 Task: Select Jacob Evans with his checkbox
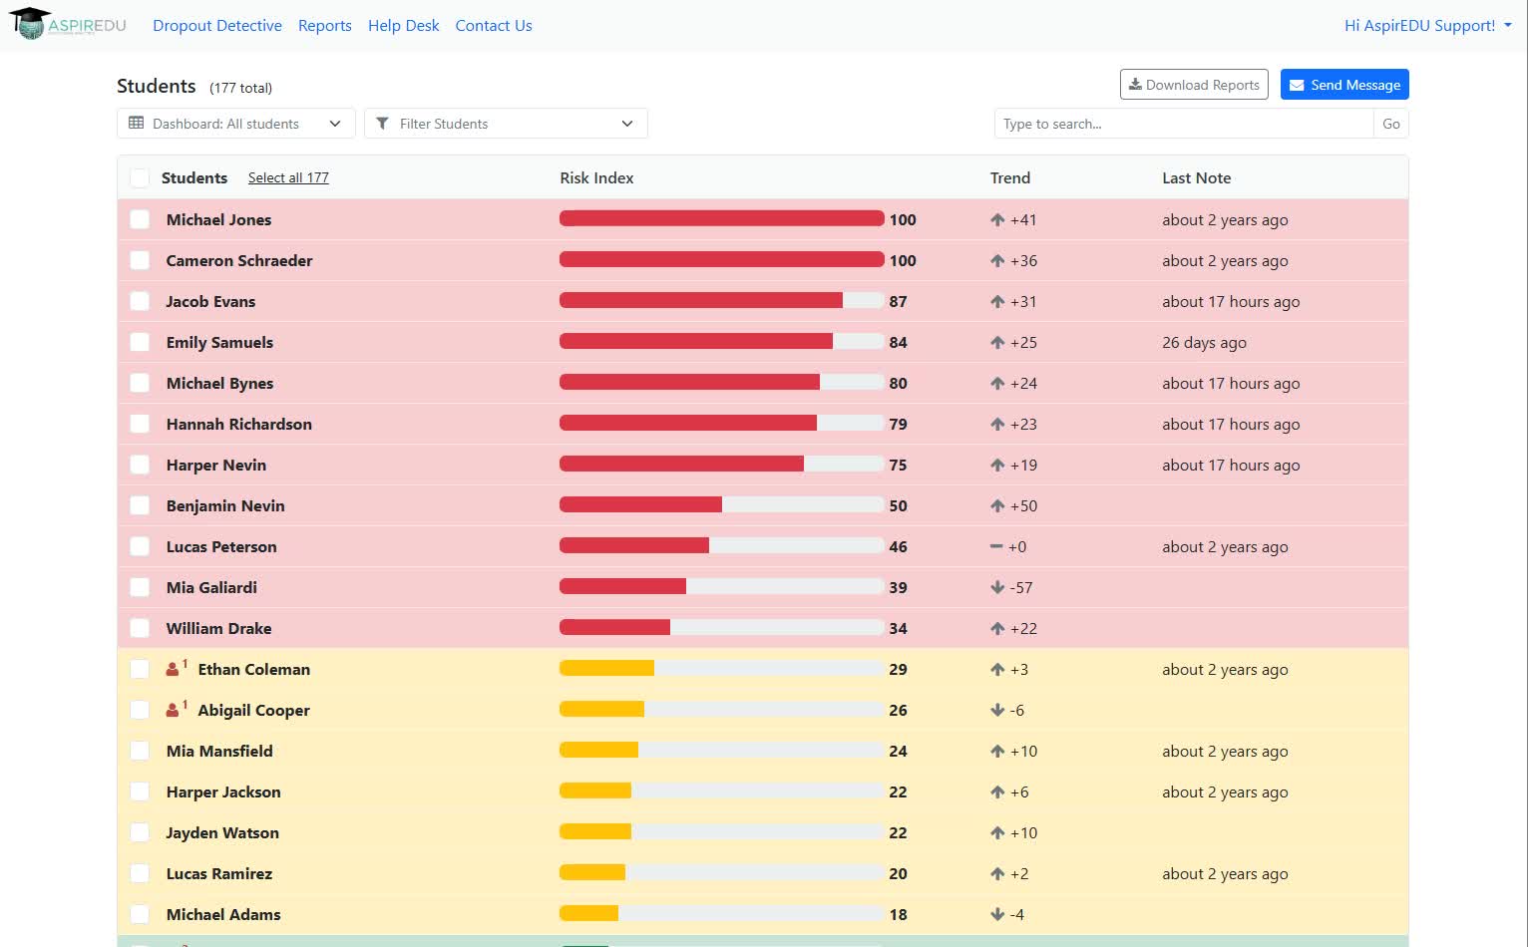140,301
